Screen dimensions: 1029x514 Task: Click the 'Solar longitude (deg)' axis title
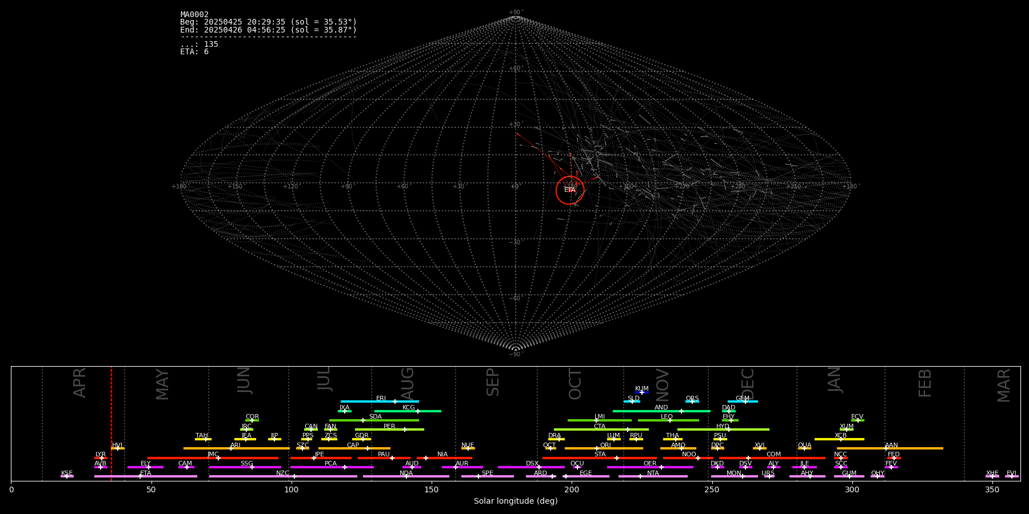[516, 501]
